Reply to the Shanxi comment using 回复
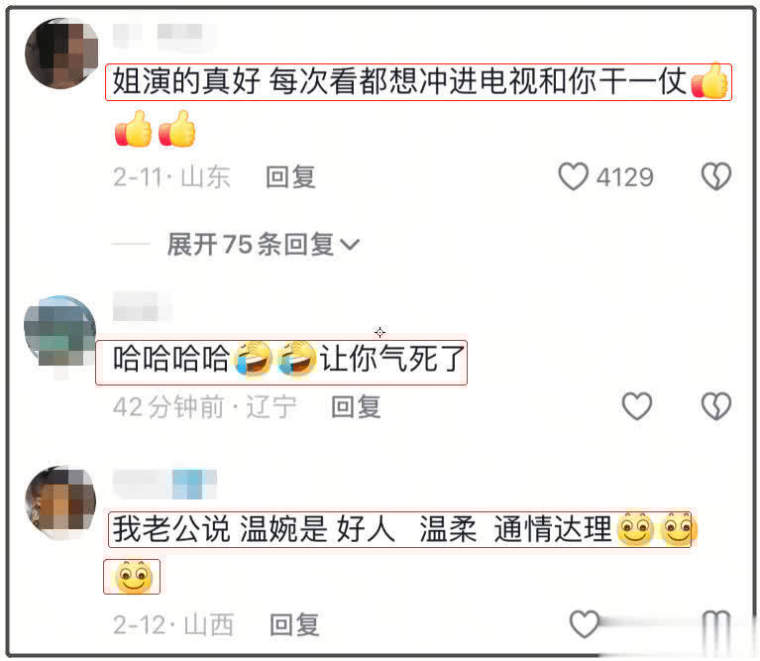 [294, 624]
